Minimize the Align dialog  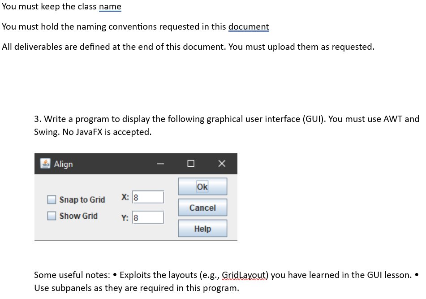[x=160, y=164]
